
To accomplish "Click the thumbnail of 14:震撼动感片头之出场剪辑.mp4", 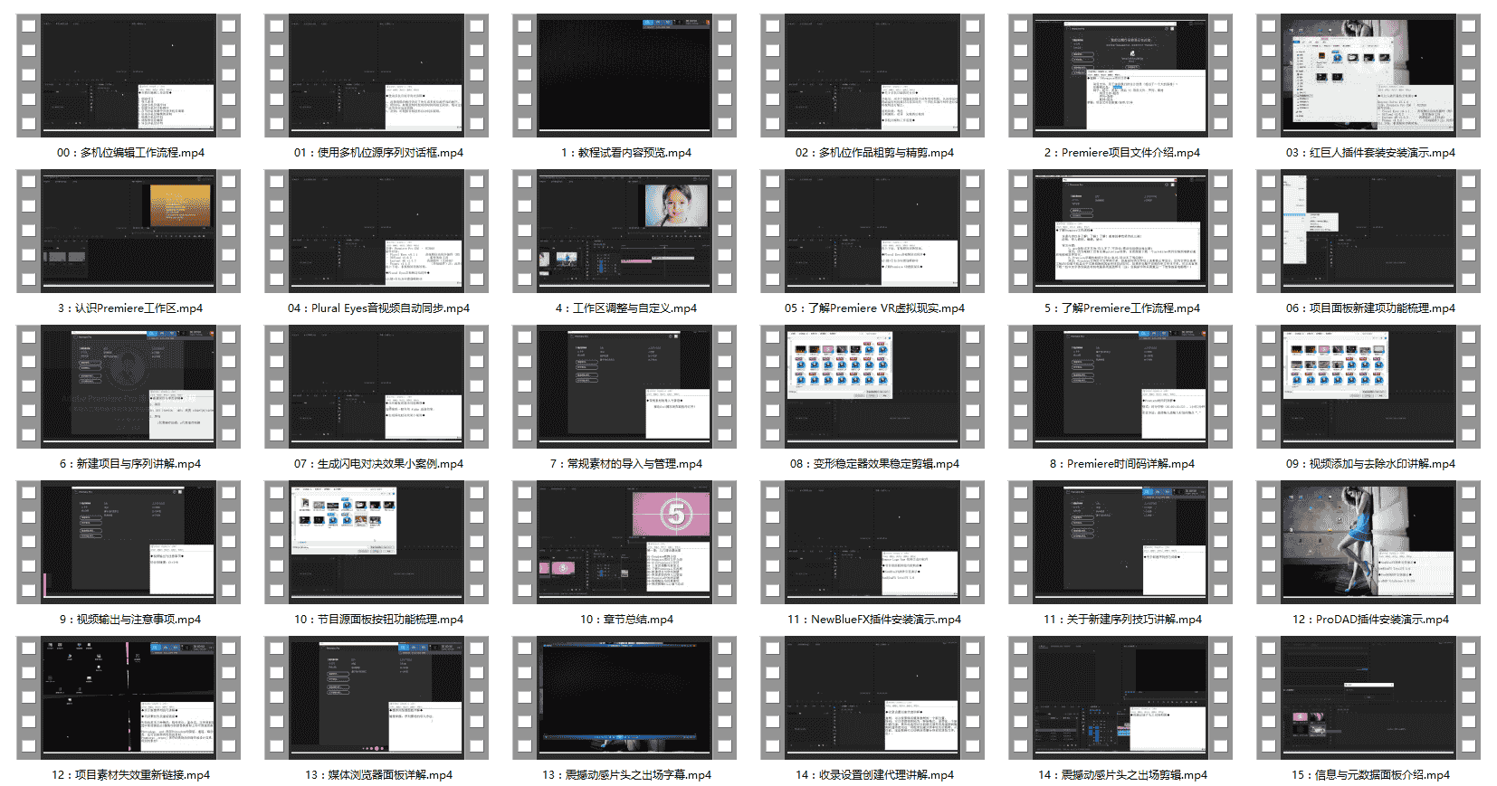I will tap(1120, 698).
